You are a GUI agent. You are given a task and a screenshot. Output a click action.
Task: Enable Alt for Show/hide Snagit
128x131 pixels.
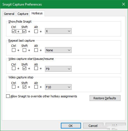click(x=36, y=31)
